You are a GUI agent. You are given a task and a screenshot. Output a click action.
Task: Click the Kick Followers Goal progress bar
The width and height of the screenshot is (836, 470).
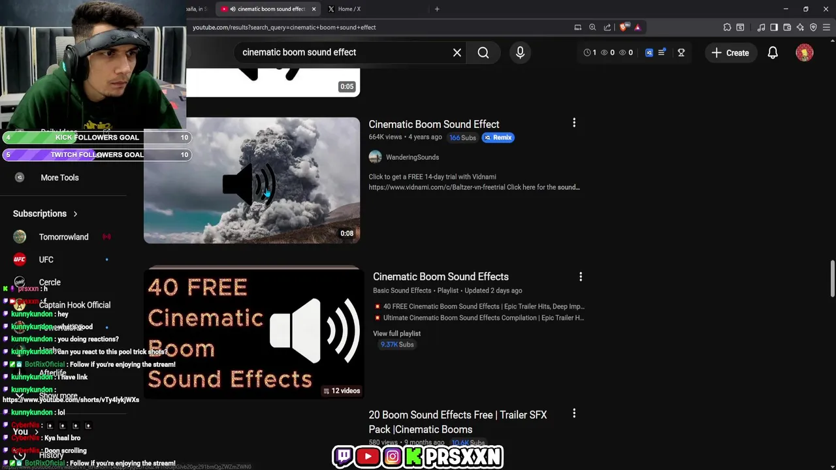97,138
